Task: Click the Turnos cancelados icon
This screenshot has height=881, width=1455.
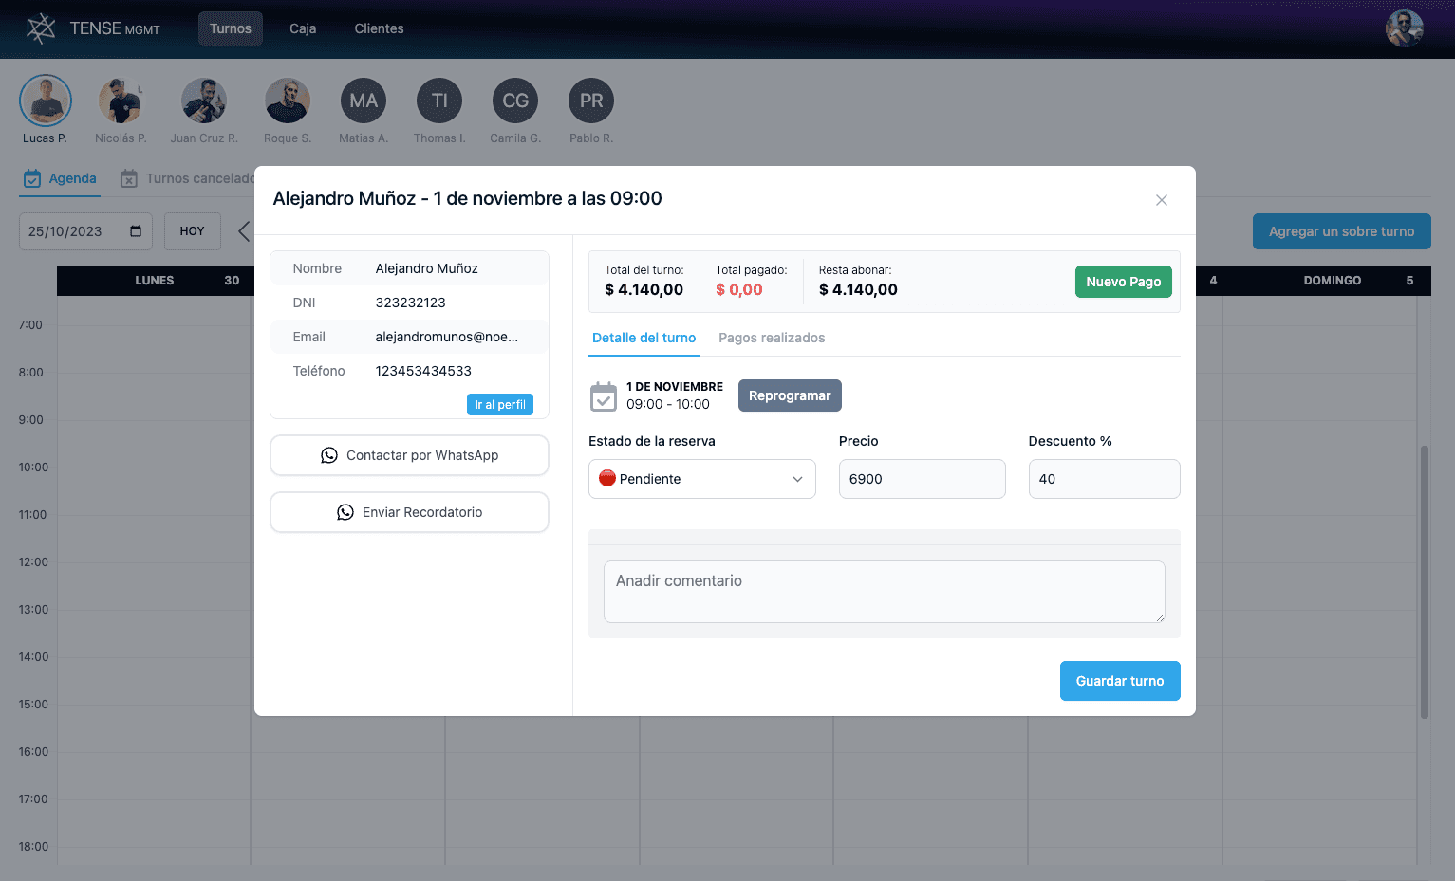Action: click(x=129, y=178)
